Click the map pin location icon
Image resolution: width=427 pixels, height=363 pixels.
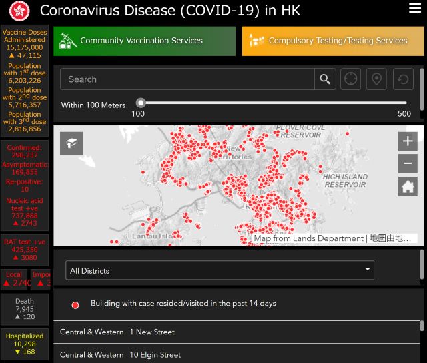[376, 79]
